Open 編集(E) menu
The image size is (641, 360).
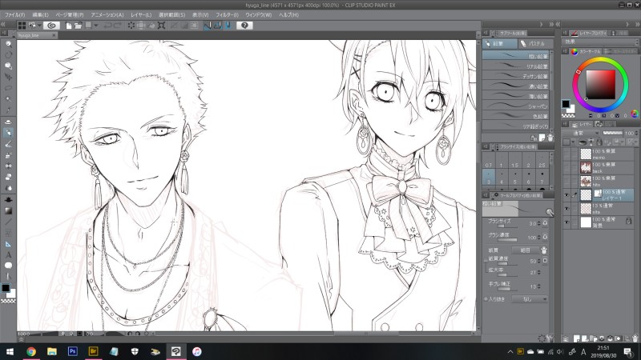[x=40, y=14]
